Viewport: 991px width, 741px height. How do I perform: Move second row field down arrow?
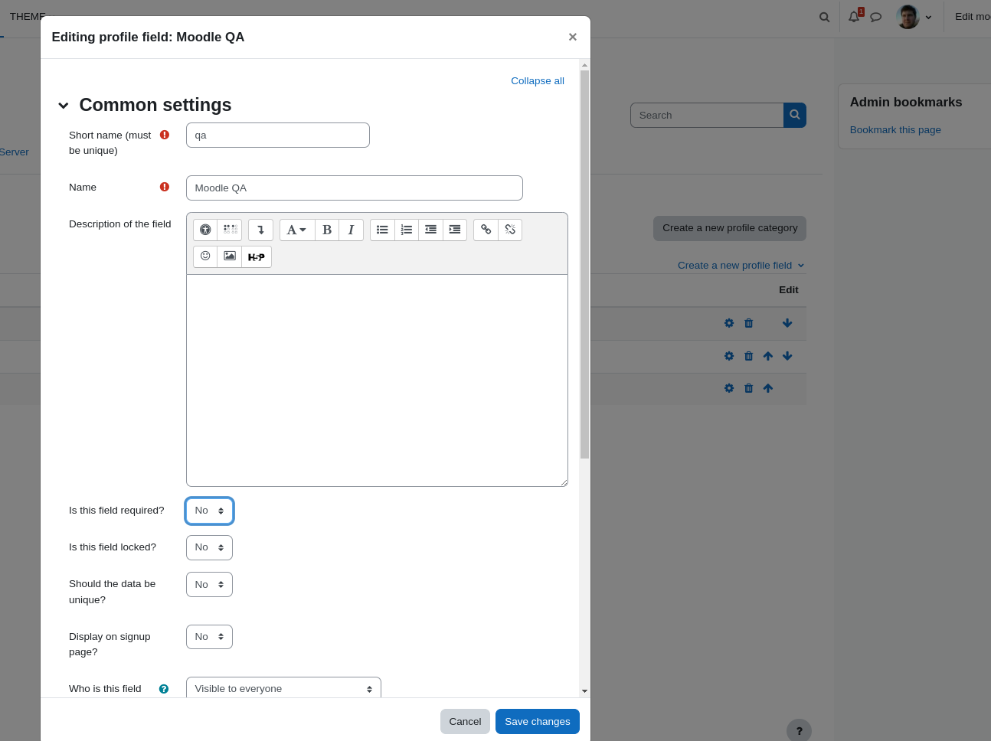click(787, 356)
